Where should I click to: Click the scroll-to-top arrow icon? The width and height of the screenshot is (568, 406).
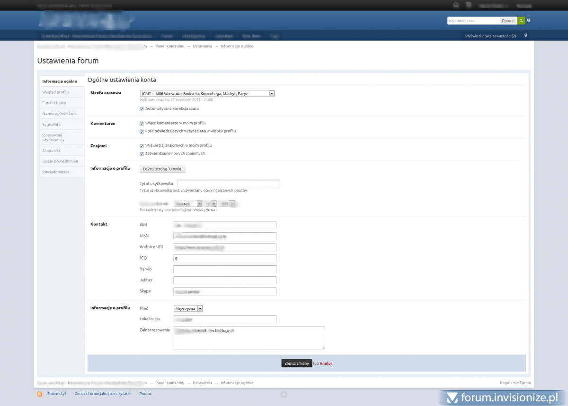click(x=284, y=394)
